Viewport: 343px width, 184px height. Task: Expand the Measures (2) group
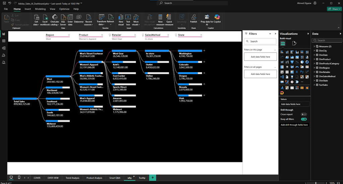pos(314,46)
